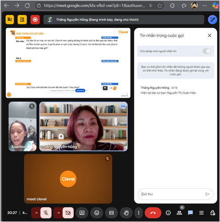Toggle the chat panel icon
220x222 pixels.
190,213
